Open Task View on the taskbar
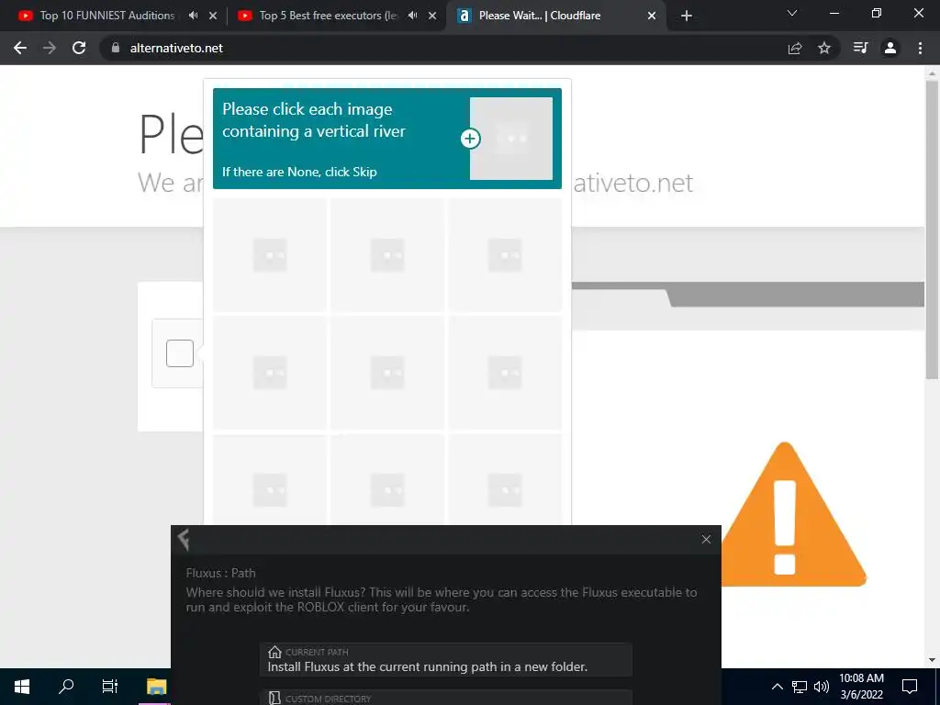 (110, 687)
